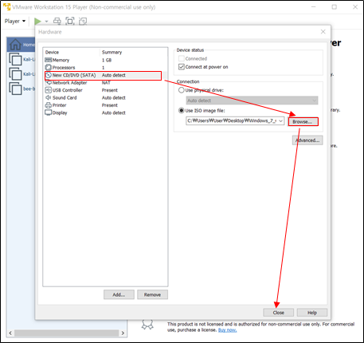This screenshot has width=364, height=343.
Task: Select the Printer device row
Action: 105,105
